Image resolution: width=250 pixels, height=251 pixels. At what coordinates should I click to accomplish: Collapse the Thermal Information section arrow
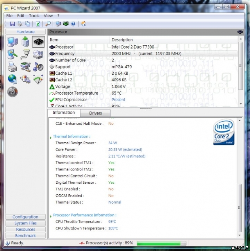tap(51, 138)
